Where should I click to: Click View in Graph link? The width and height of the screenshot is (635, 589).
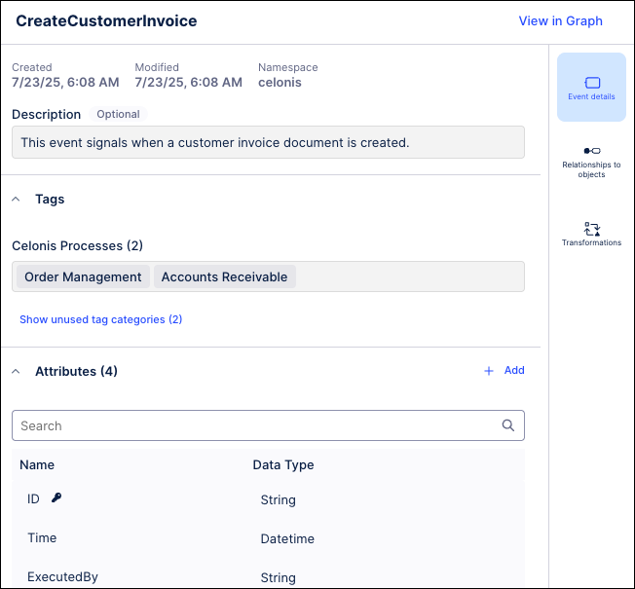click(560, 20)
